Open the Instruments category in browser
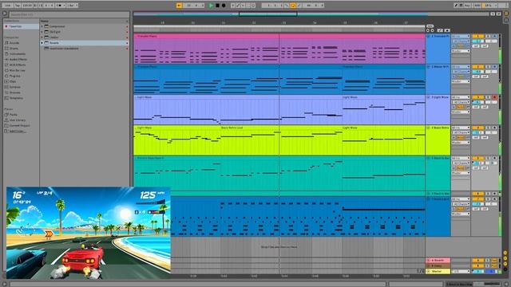 (17, 53)
